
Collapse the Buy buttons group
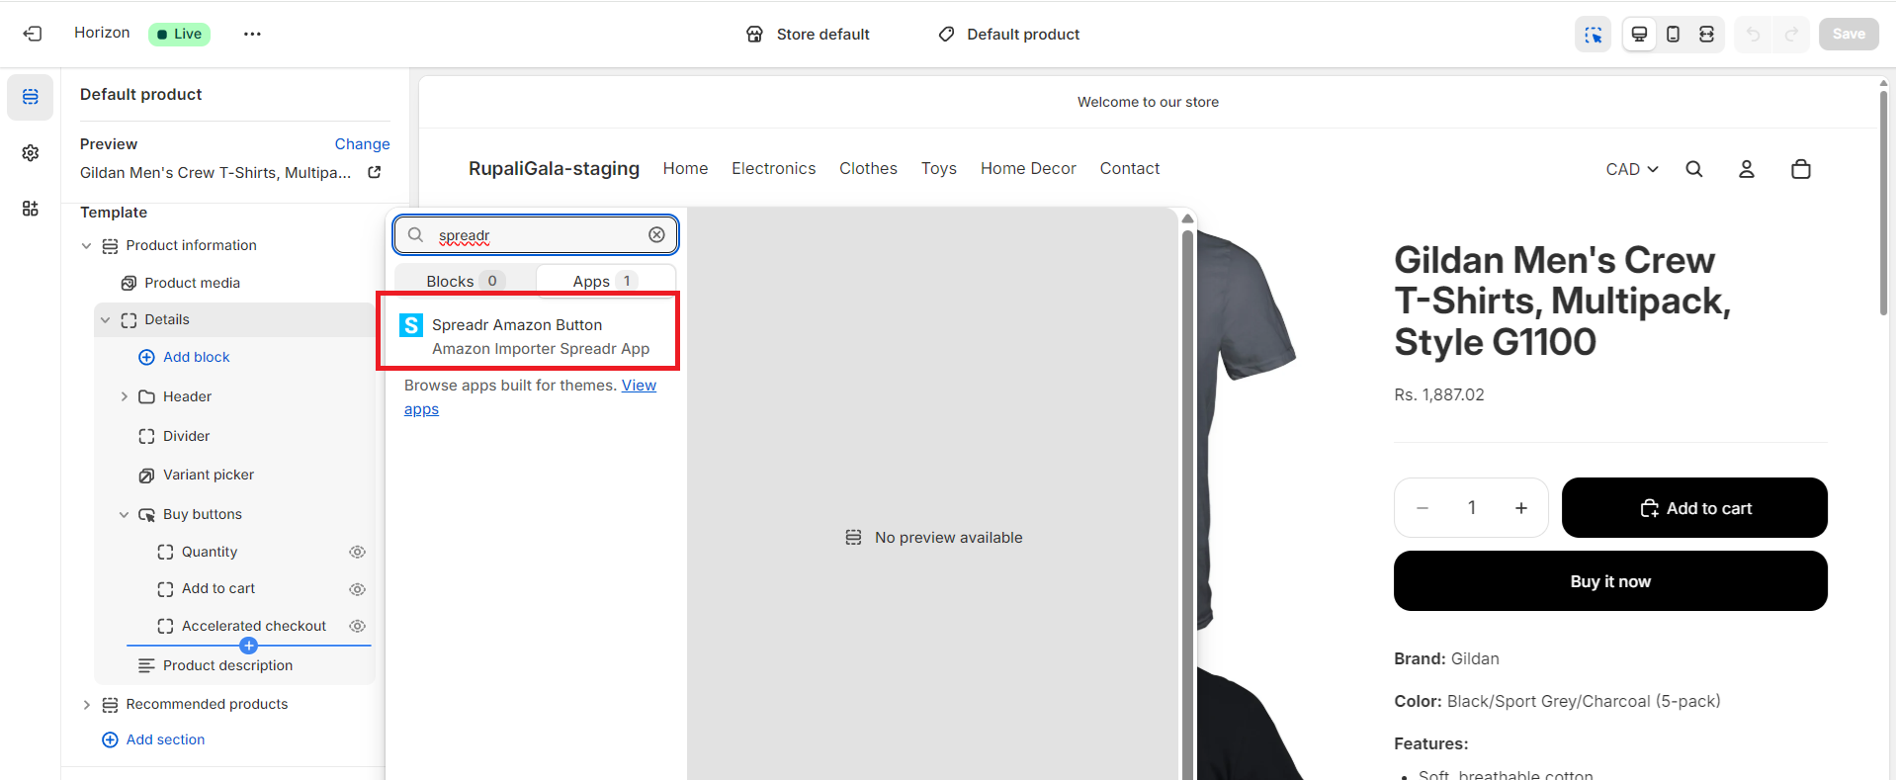[124, 514]
